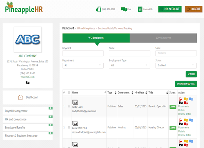Viewport: 204px width, 148px height.
Task: Open the Employment Type dropdown
Action: (130, 65)
